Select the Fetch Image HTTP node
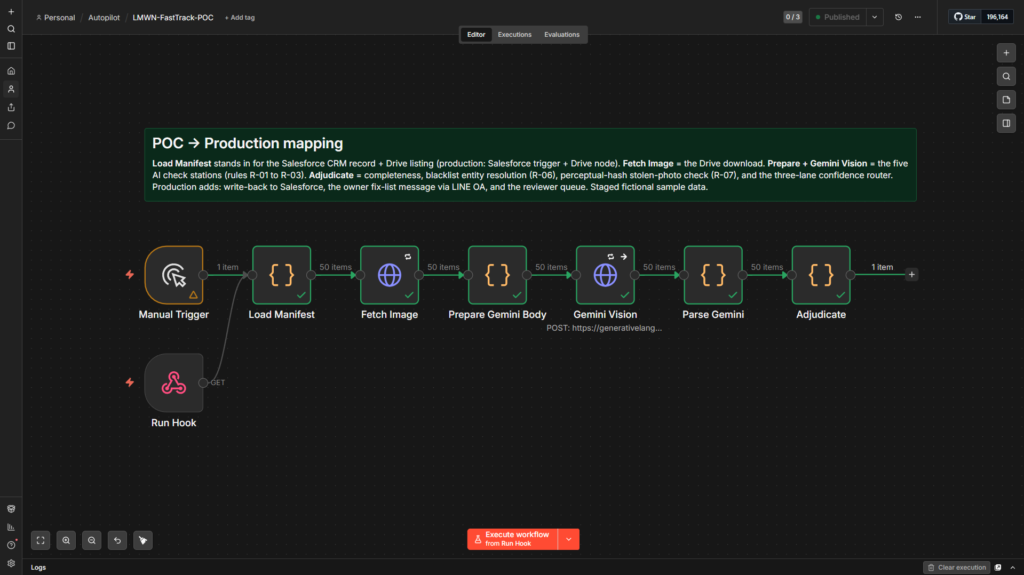Viewport: 1024px width, 575px height. [x=390, y=275]
